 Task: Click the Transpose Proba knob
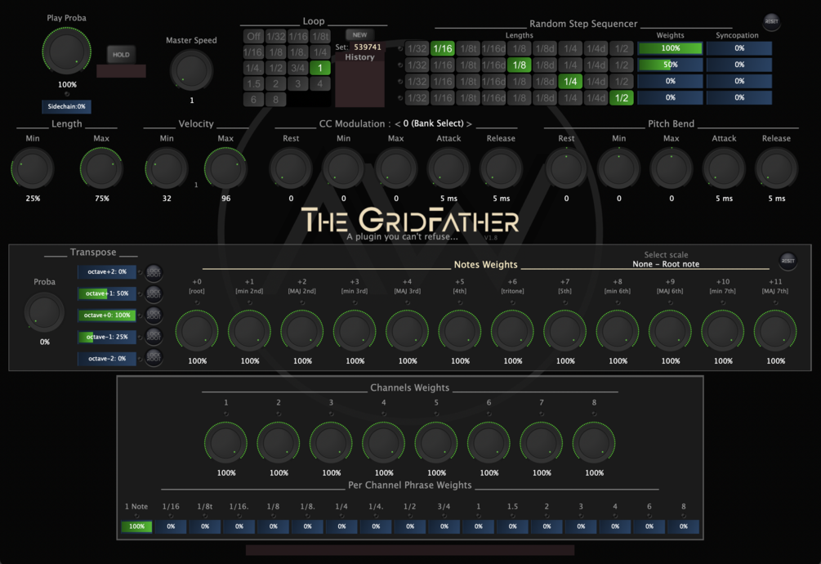tap(44, 312)
